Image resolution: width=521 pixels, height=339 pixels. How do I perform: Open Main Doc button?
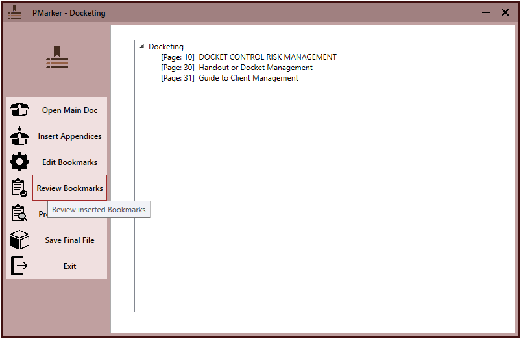[70, 110]
